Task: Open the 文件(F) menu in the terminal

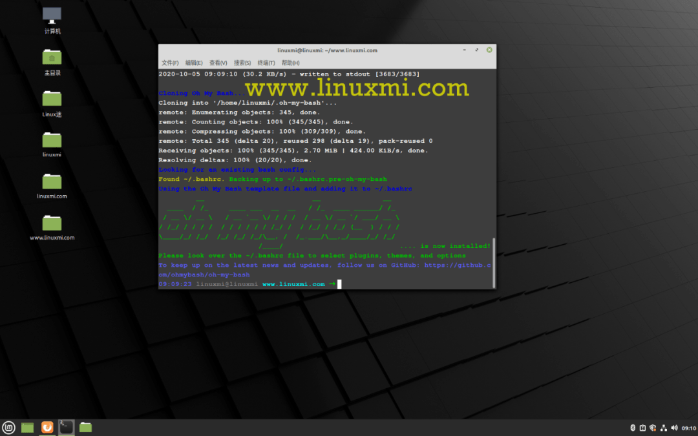Action: click(170, 63)
